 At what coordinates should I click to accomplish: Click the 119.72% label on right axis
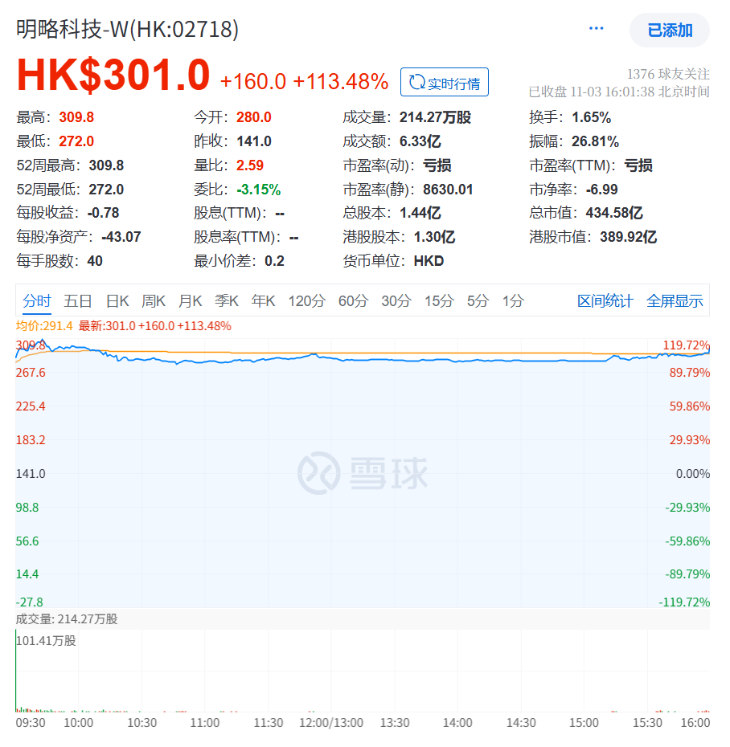[686, 345]
